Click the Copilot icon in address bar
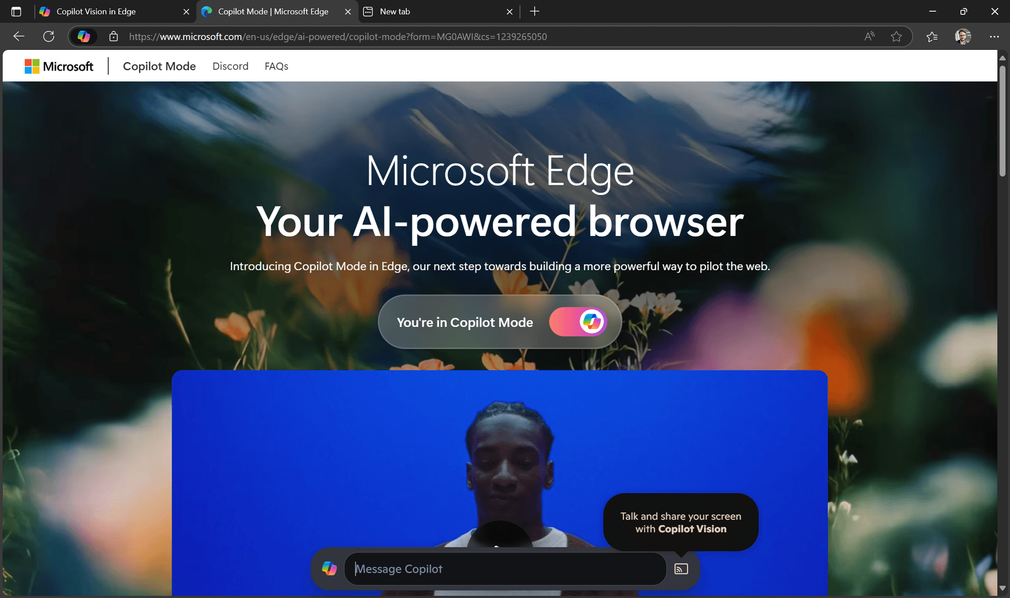The height and width of the screenshot is (598, 1010). point(84,36)
